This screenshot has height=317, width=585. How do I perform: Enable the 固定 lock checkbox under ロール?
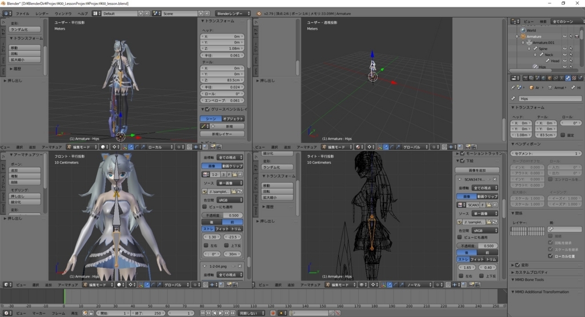pos(563,135)
